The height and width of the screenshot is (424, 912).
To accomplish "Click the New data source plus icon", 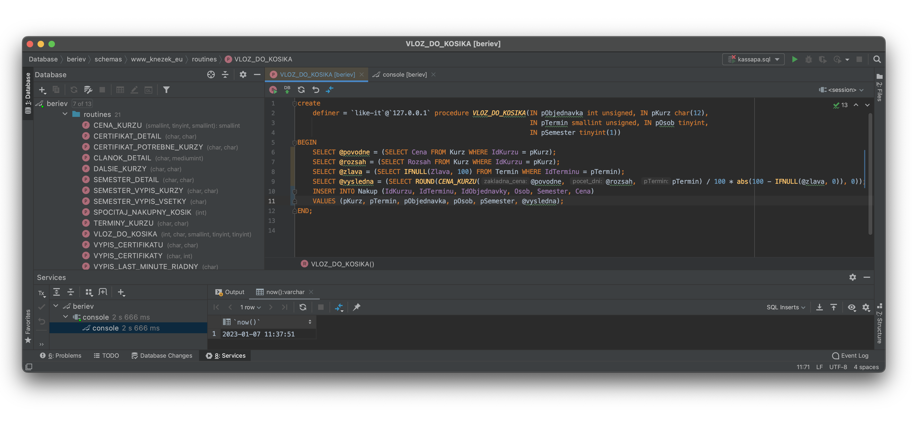I will tap(42, 90).
